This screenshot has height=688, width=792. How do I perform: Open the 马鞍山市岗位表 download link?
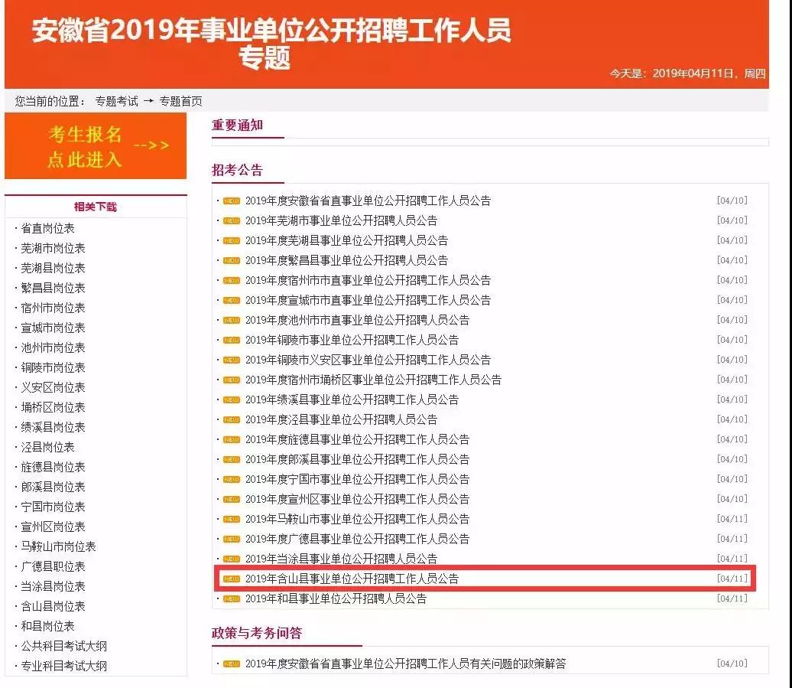coord(58,546)
